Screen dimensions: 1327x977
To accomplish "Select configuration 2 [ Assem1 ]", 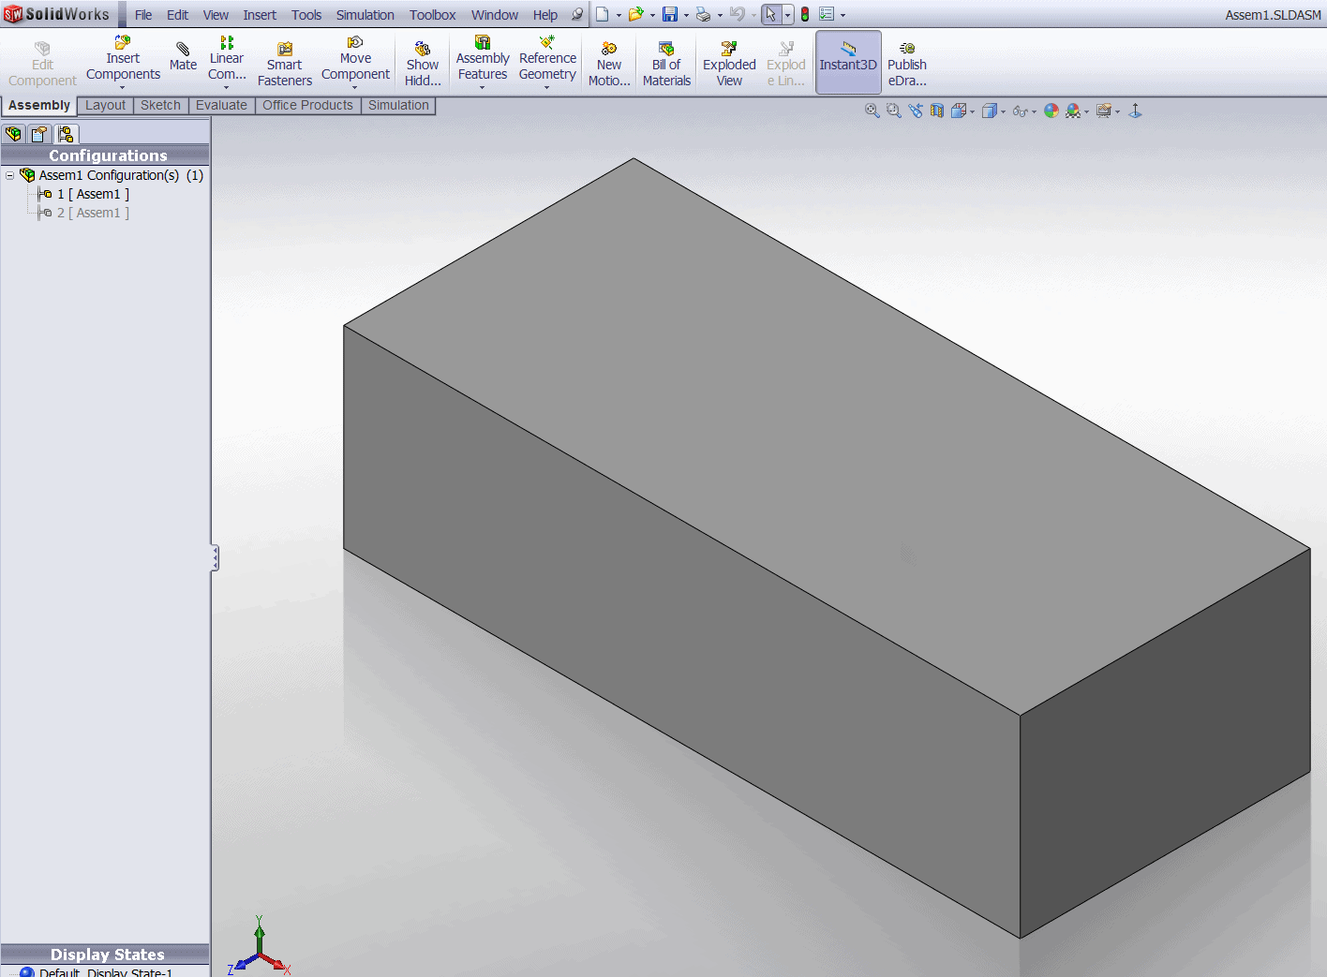I will 93,213.
